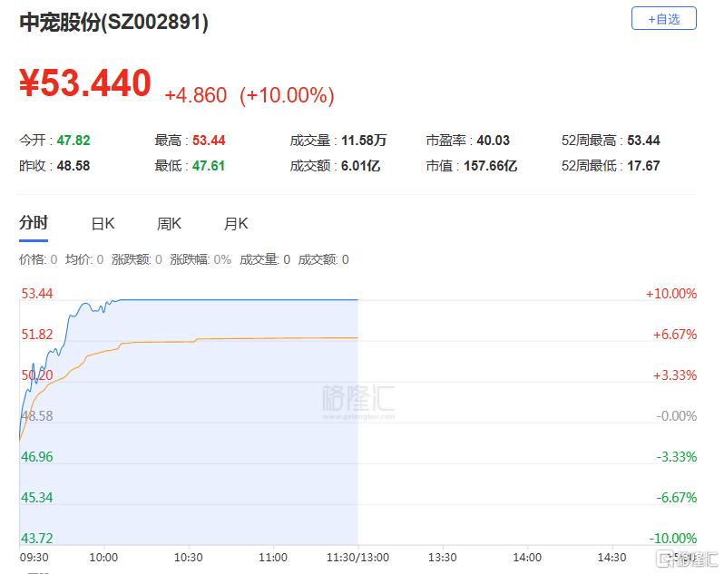Select the 周K weekly chart tab
The height and width of the screenshot is (574, 724).
pyautogui.click(x=169, y=224)
